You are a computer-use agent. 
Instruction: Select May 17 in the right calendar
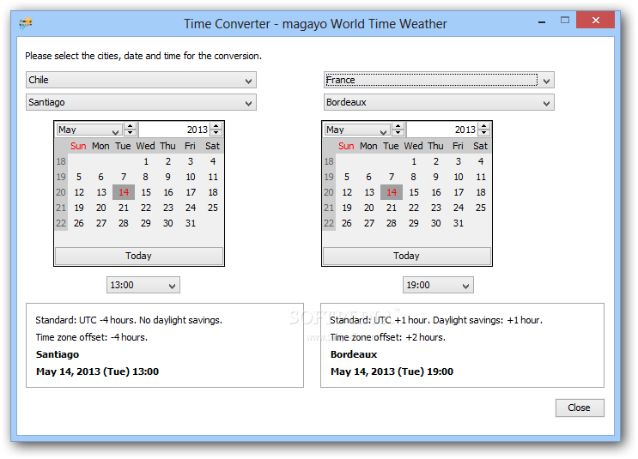coord(459,192)
